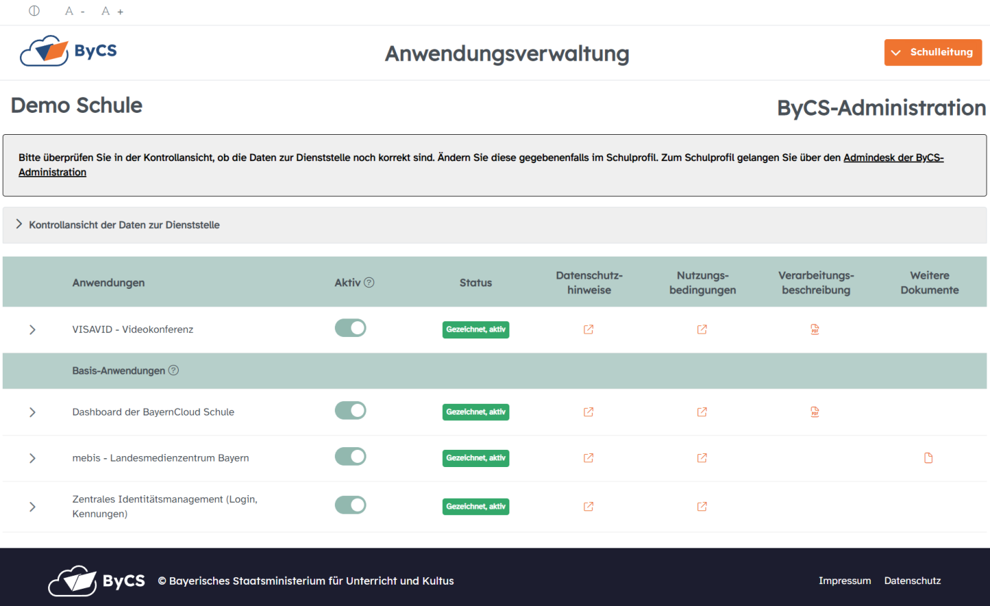Click the ByCS logo in the footer
The image size is (990, 606).
96,581
